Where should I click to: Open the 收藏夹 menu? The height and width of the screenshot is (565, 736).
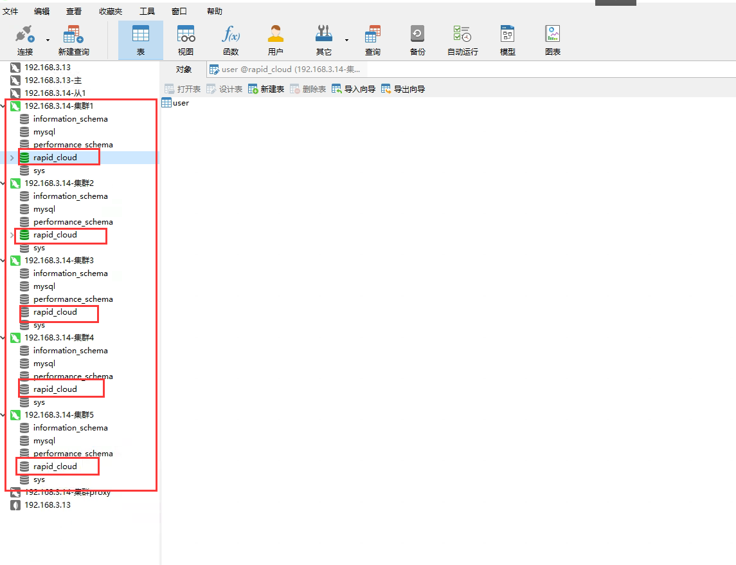coord(111,11)
